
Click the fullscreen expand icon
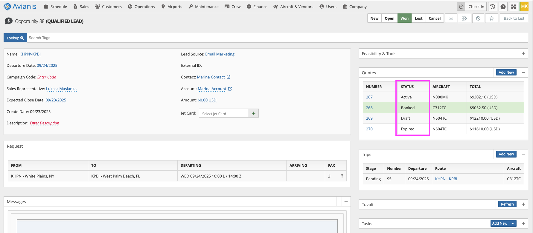514,7
